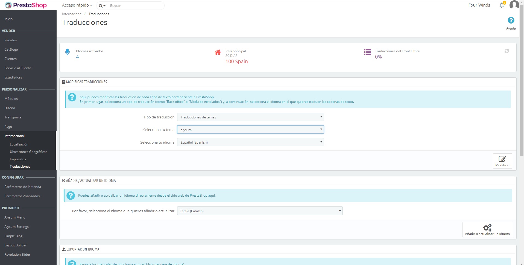Screen dimensions: 524x265
Task: Open Ubicaciones Geográficas submenu
Action: point(28,152)
